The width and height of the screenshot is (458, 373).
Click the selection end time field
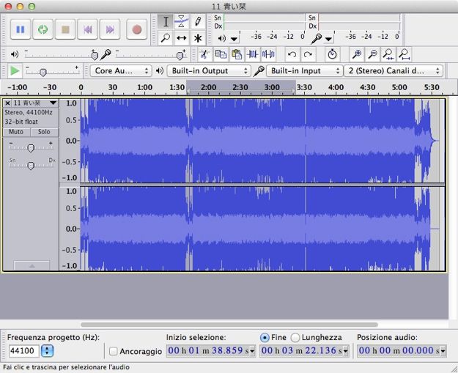pyautogui.click(x=304, y=350)
